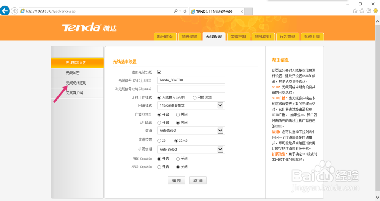Screen dimensions: 380x201
Task: Select bridge (WDS) mode radio
Action: pos(195,97)
